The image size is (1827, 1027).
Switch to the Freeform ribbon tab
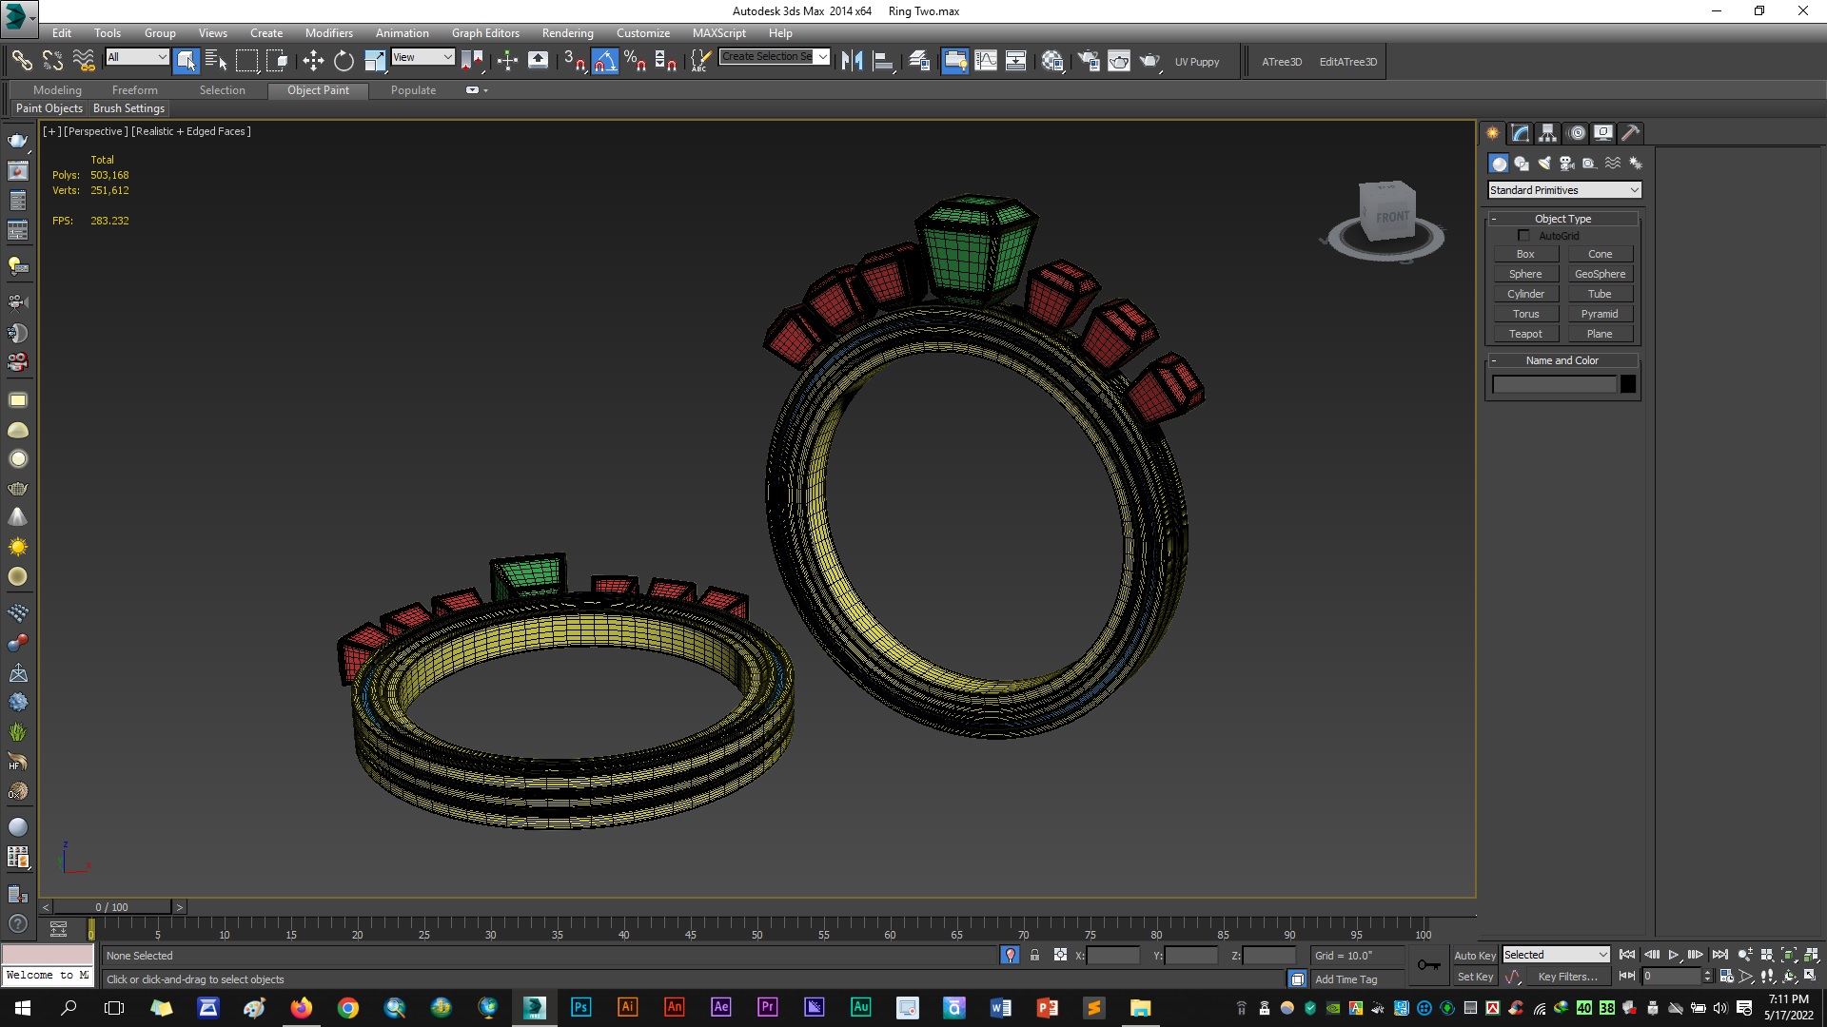(x=134, y=90)
